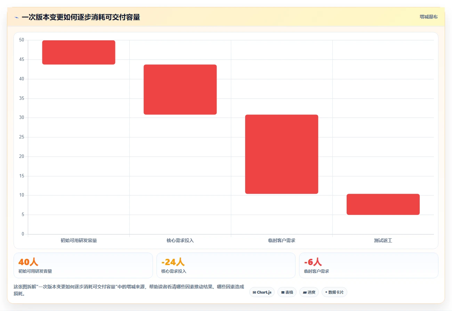This screenshot has height=311, width=452.
Task: Click the description paragraph starting 这张图拆解
Action: click(129, 290)
